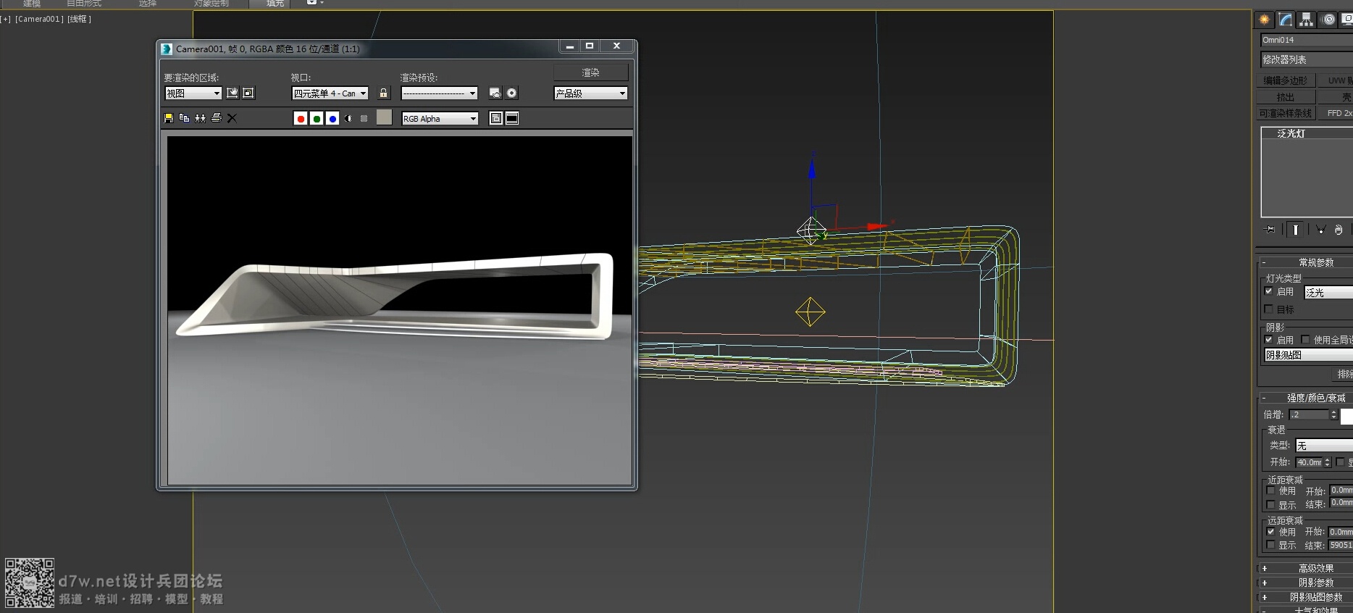Toggle the green channel display
The image size is (1353, 613).
click(x=317, y=118)
